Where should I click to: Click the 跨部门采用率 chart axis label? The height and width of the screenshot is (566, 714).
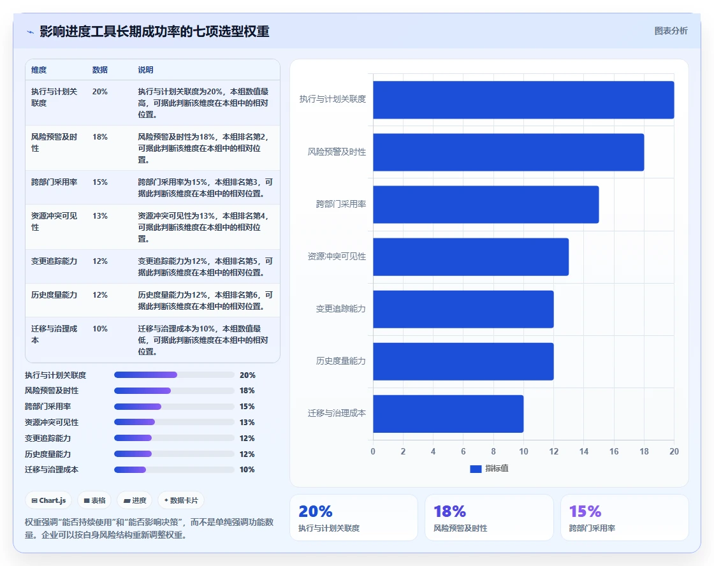[x=341, y=204]
